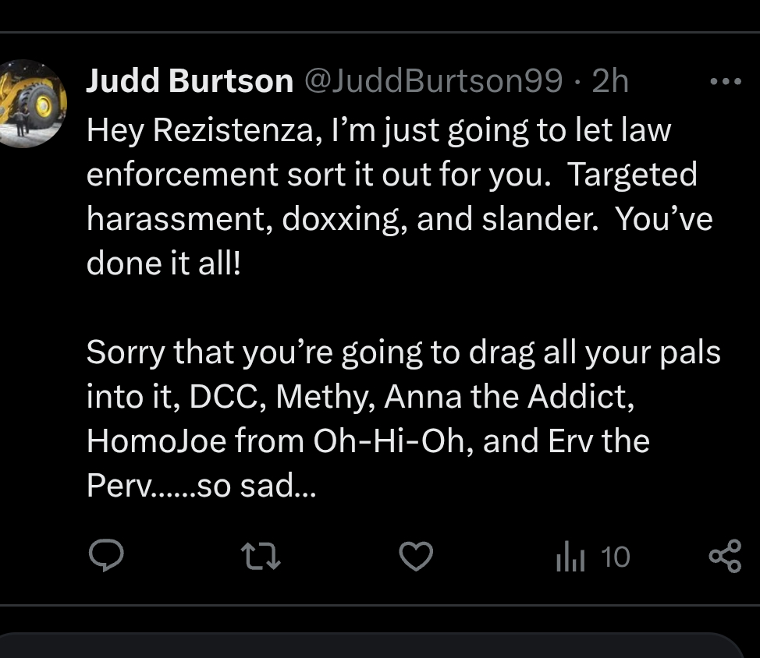760x658 pixels.
Task: Click the "You've done it all!" line
Action: click(x=164, y=264)
